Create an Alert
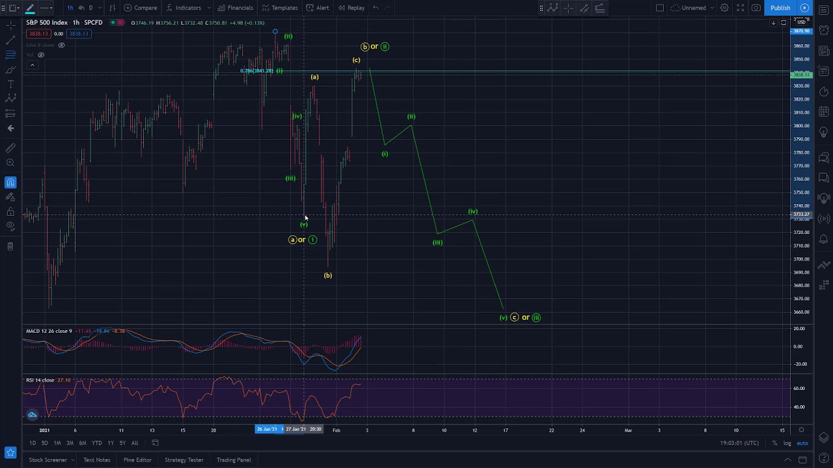The width and height of the screenshot is (833, 468). [318, 8]
